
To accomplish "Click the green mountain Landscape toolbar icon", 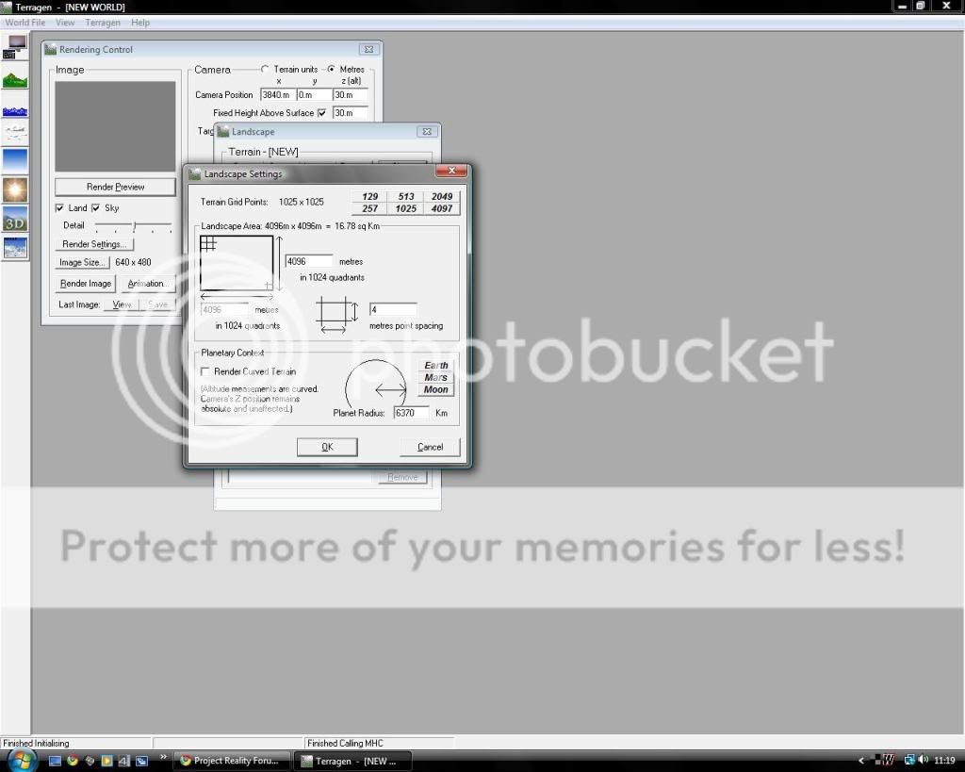I will point(15,79).
